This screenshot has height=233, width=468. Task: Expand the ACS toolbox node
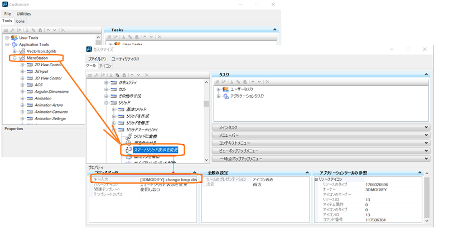point(22,85)
